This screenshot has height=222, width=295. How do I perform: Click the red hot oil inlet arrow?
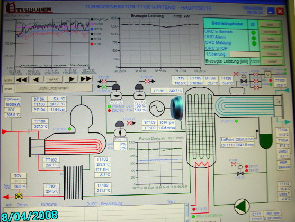(5, 131)
